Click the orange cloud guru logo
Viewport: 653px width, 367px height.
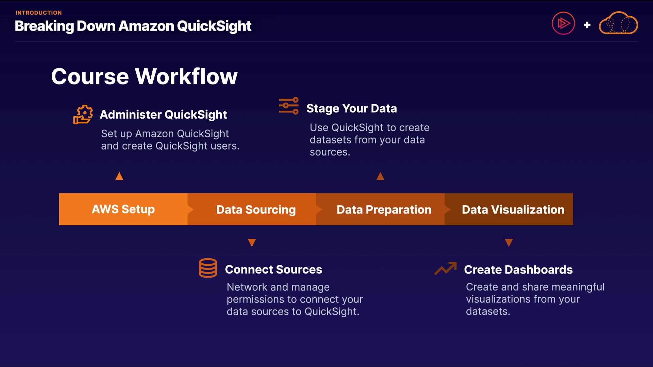(x=618, y=23)
